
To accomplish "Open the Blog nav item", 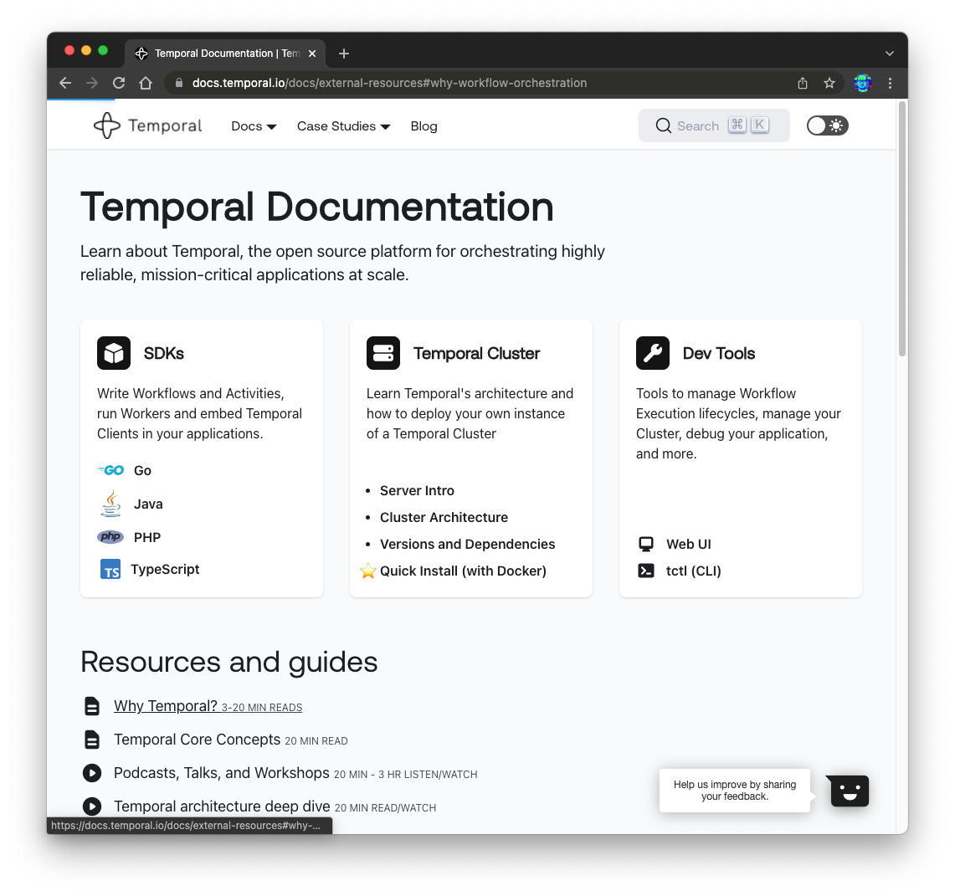I will (x=424, y=126).
